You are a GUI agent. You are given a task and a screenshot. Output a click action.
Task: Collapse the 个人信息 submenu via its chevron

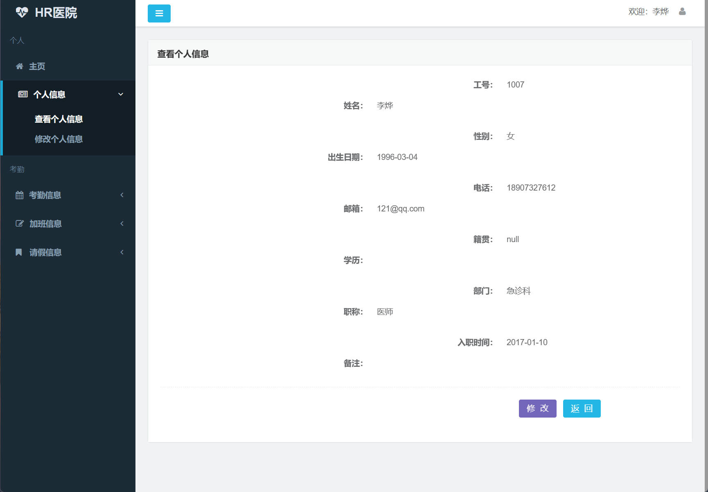point(121,94)
